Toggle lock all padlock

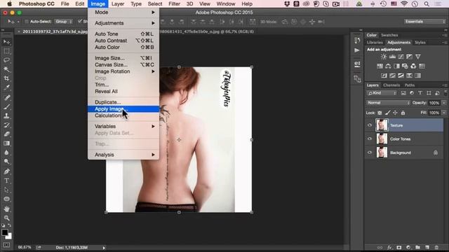(403, 113)
